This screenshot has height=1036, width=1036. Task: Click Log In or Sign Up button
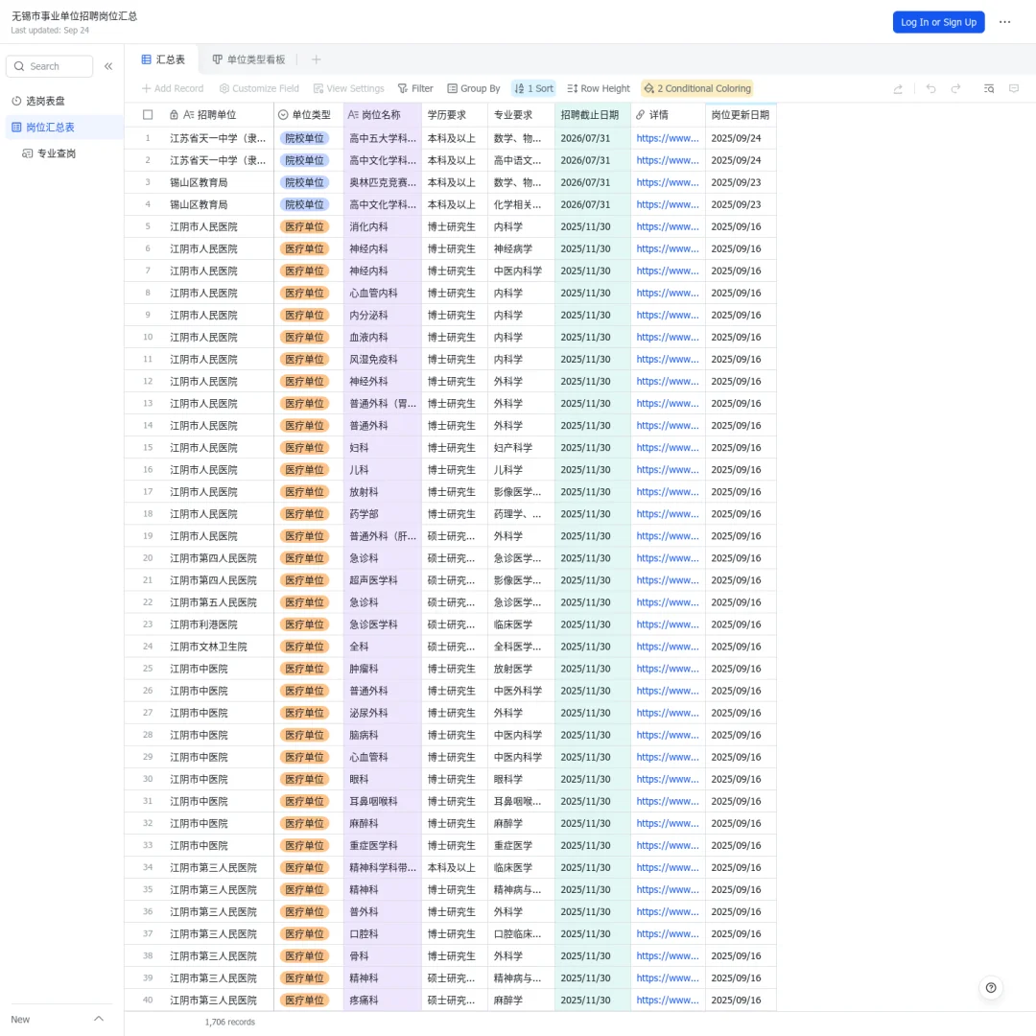pyautogui.click(x=938, y=22)
